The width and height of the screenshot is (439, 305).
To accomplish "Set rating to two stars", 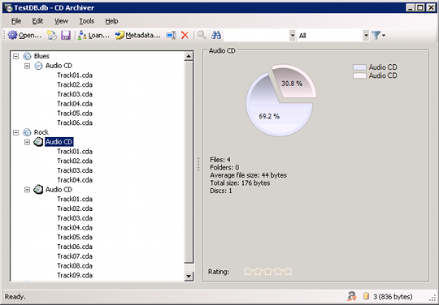I will [258, 272].
